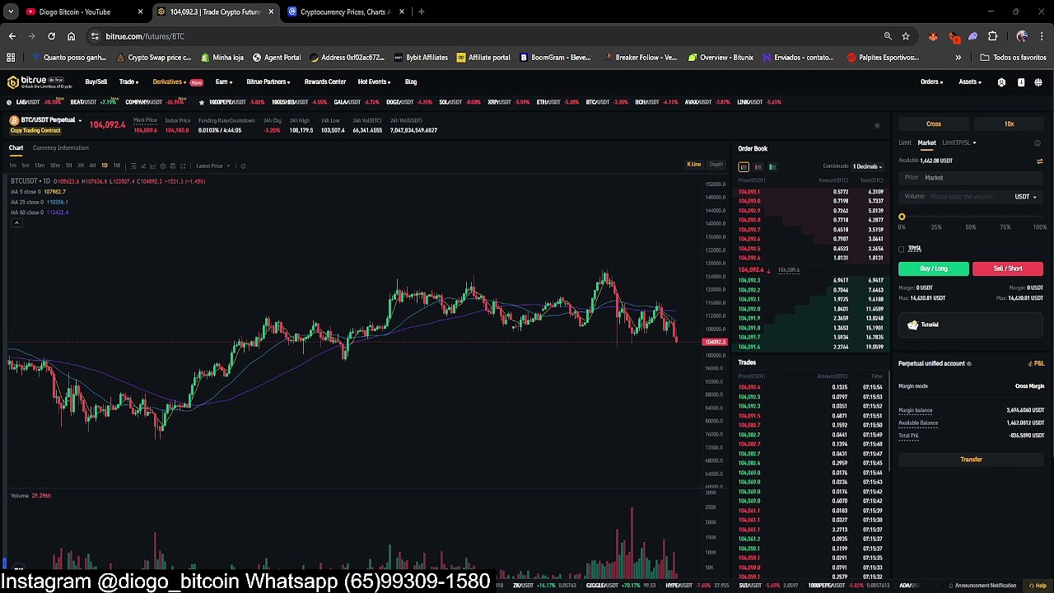Open the Trade menu dropdown
The image size is (1054, 593).
point(128,82)
